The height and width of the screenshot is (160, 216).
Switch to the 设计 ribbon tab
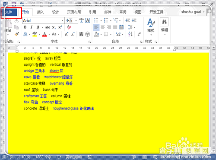pos(55,12)
